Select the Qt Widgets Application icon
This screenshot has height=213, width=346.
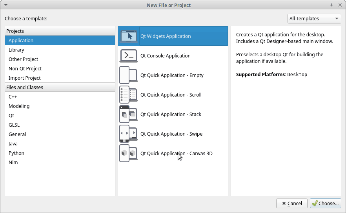coord(129,36)
